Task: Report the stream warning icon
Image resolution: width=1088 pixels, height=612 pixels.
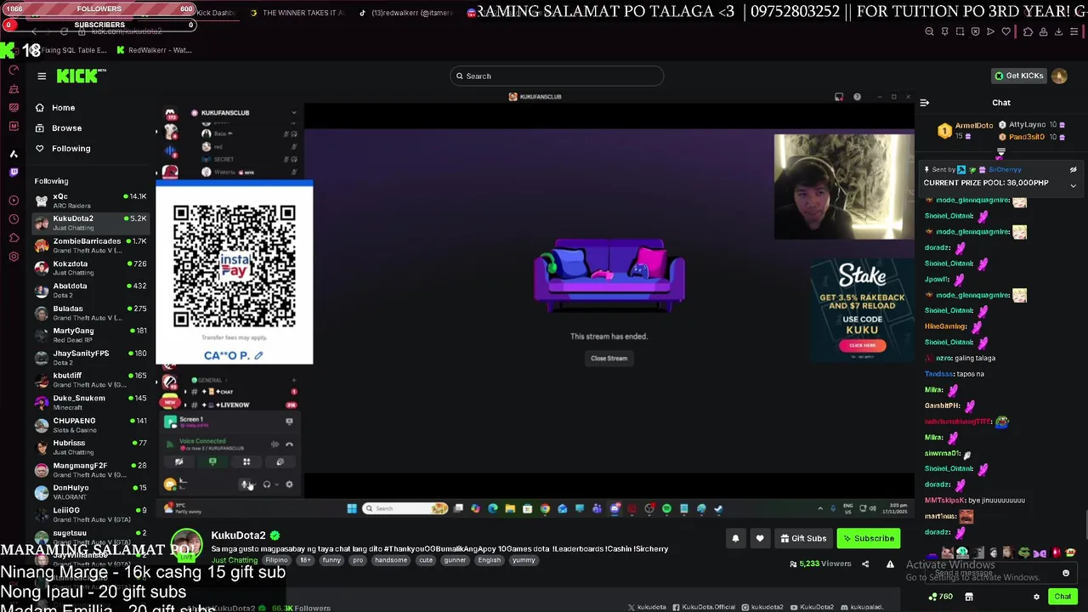Action: coord(890,564)
